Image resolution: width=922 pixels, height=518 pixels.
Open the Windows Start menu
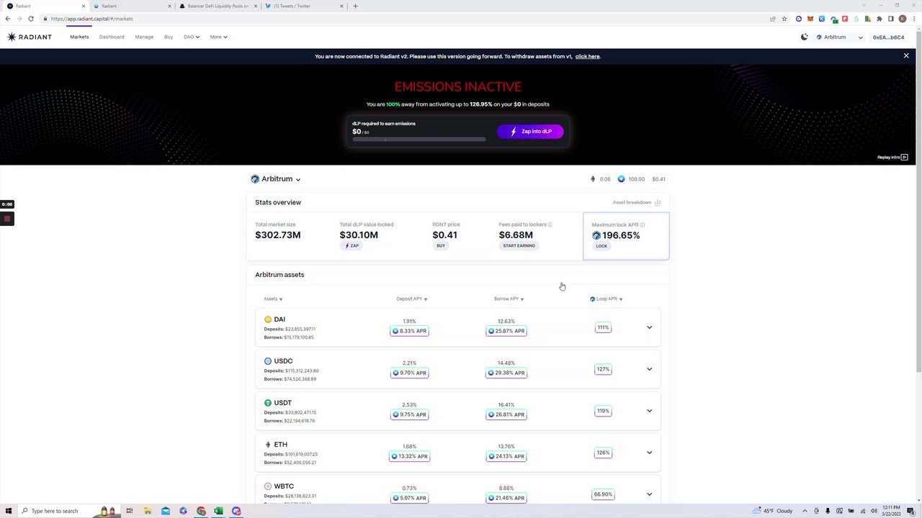(7, 511)
